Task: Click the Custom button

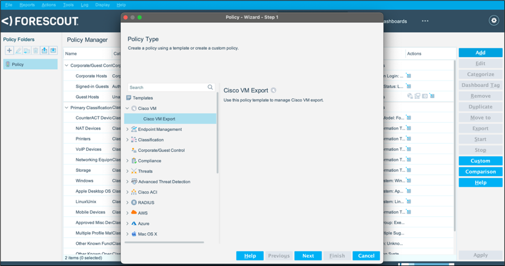Action: point(480,161)
